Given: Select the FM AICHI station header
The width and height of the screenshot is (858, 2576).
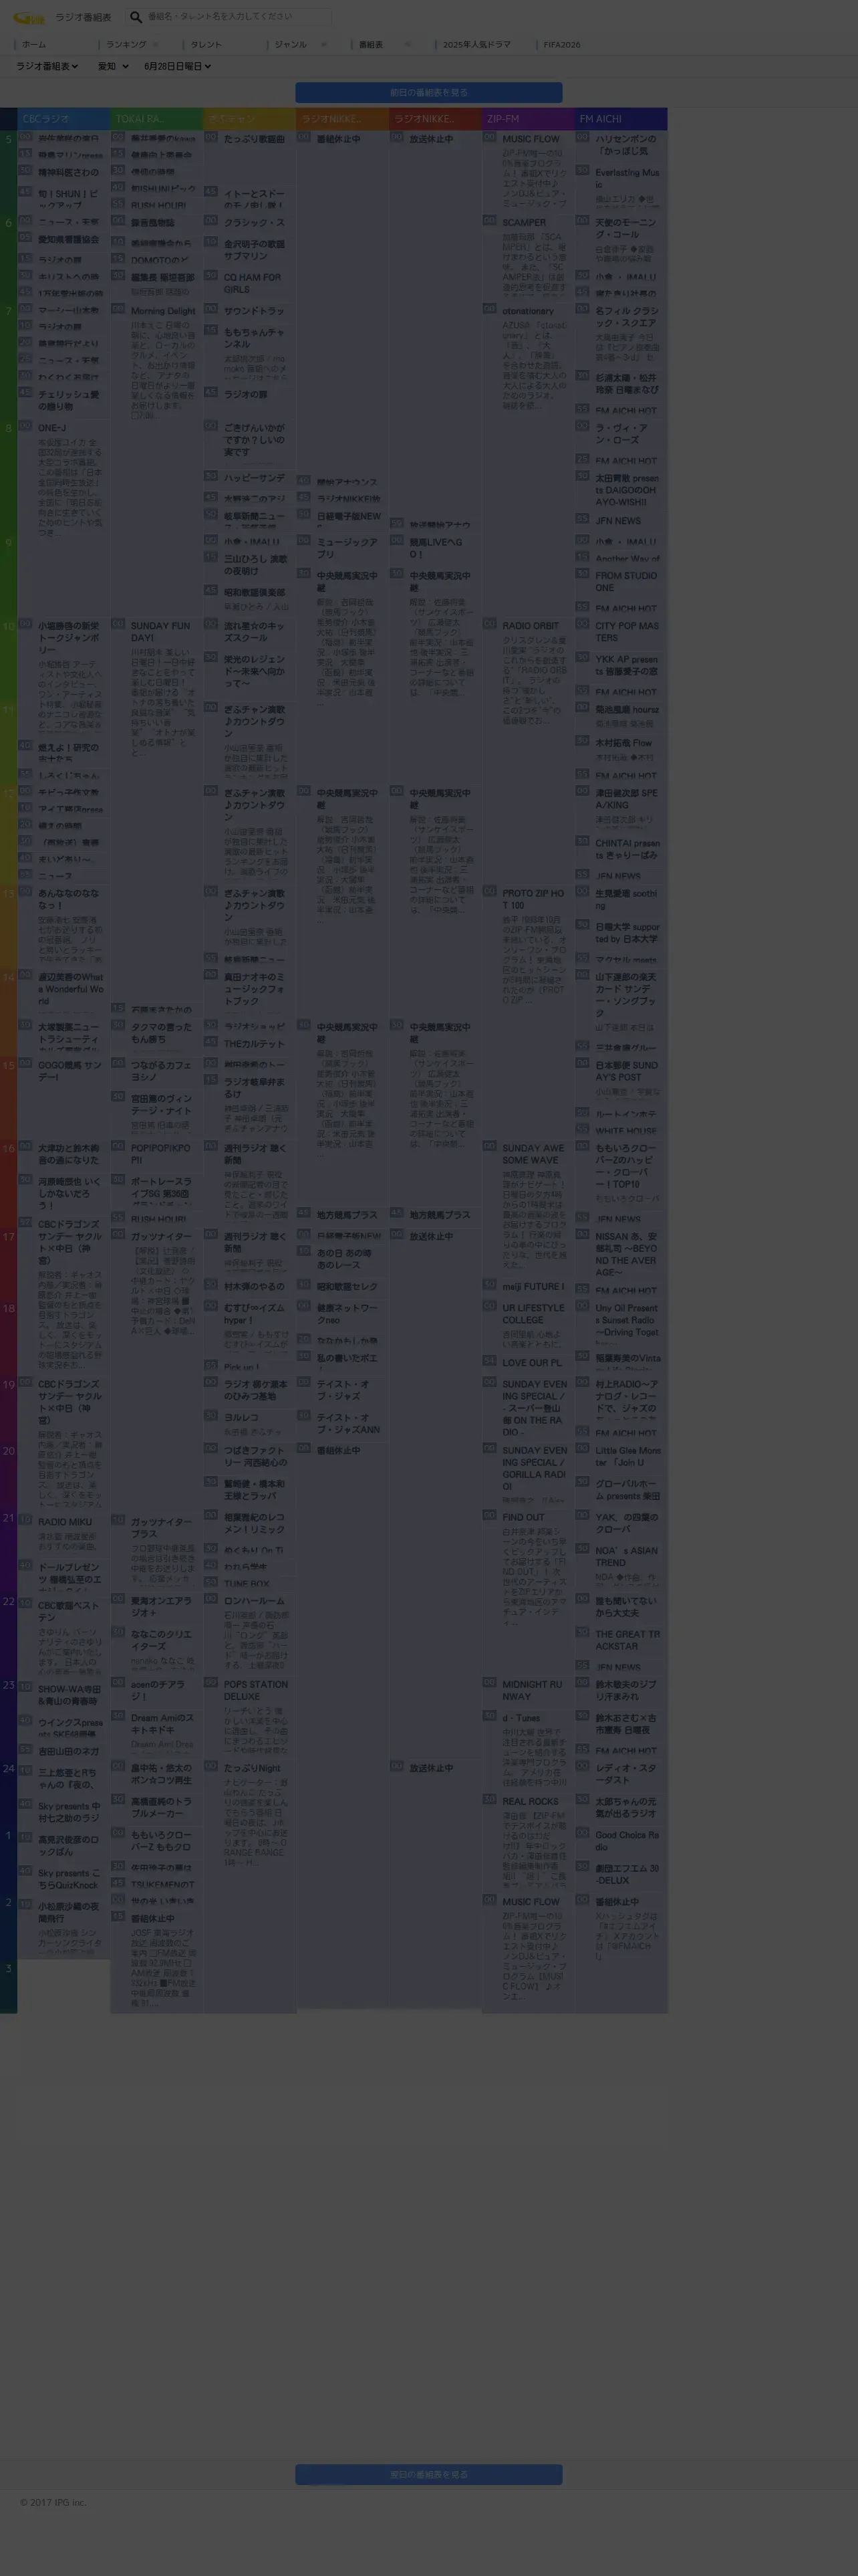Looking at the screenshot, I should (621, 119).
